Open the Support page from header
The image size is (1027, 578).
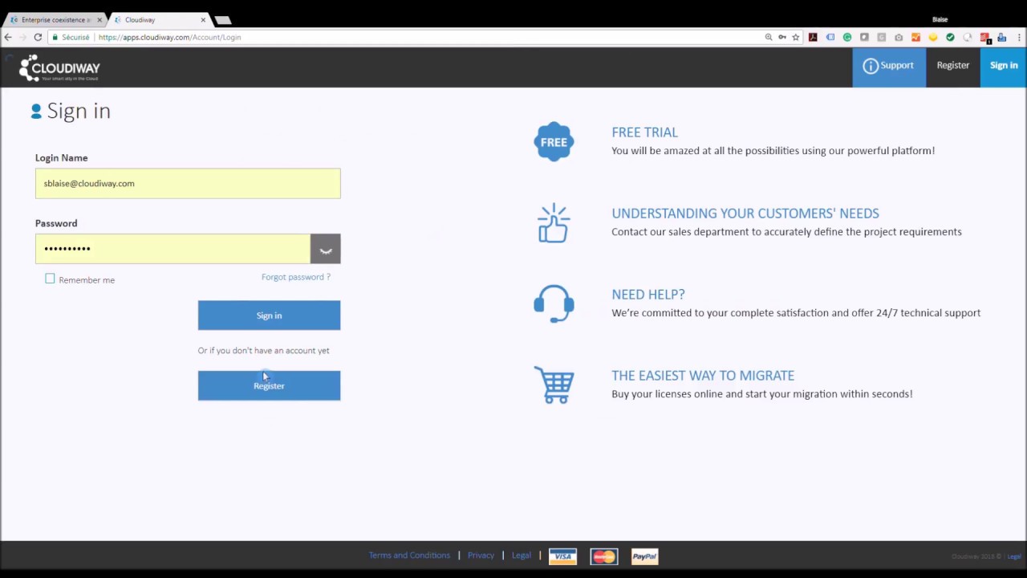pos(888,66)
